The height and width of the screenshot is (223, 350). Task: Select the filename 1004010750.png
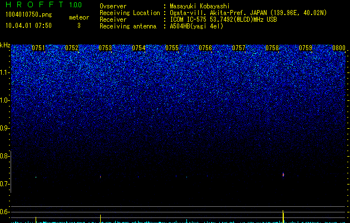29,15
